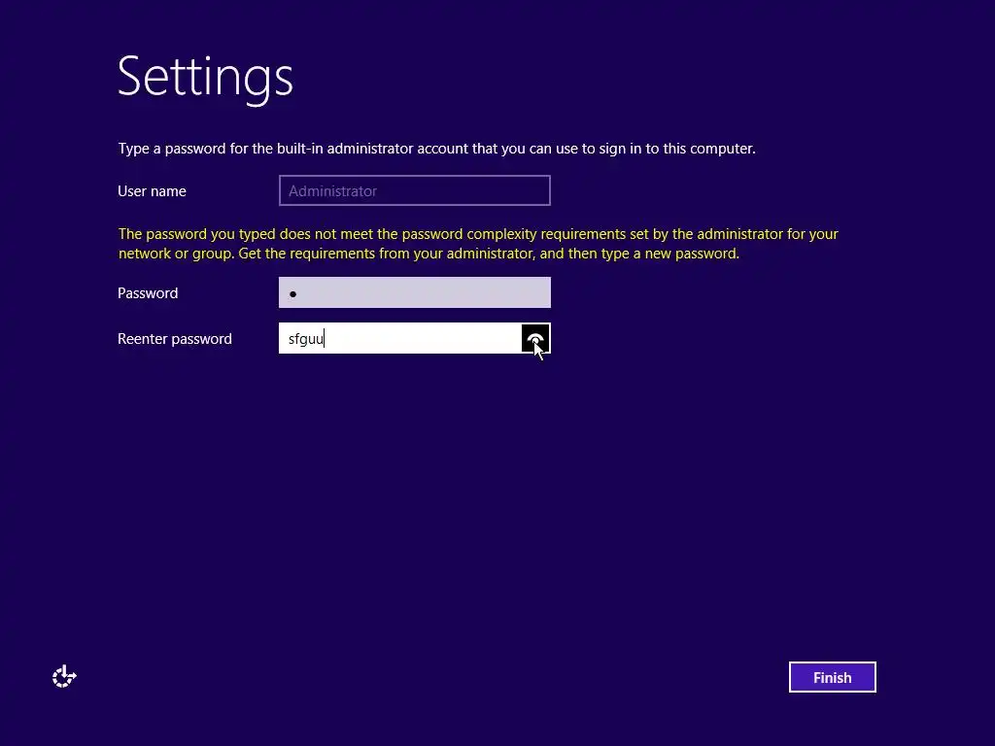Click the yellow password complexity error message
This screenshot has height=746, width=995.
pos(478,244)
